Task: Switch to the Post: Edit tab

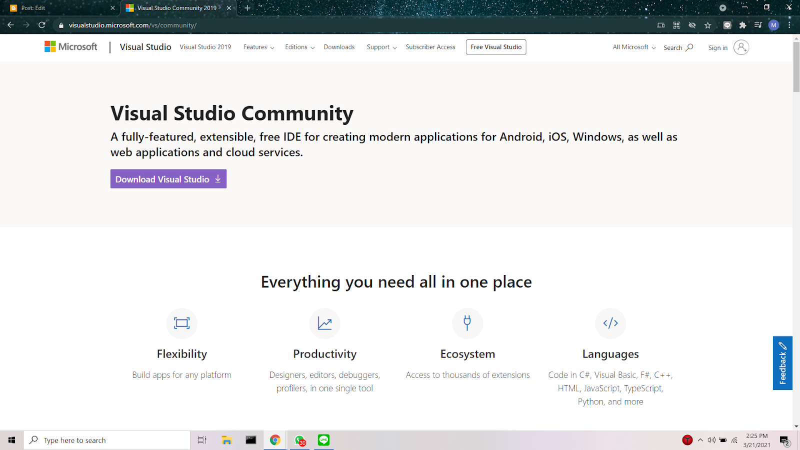Action: pos(60,8)
